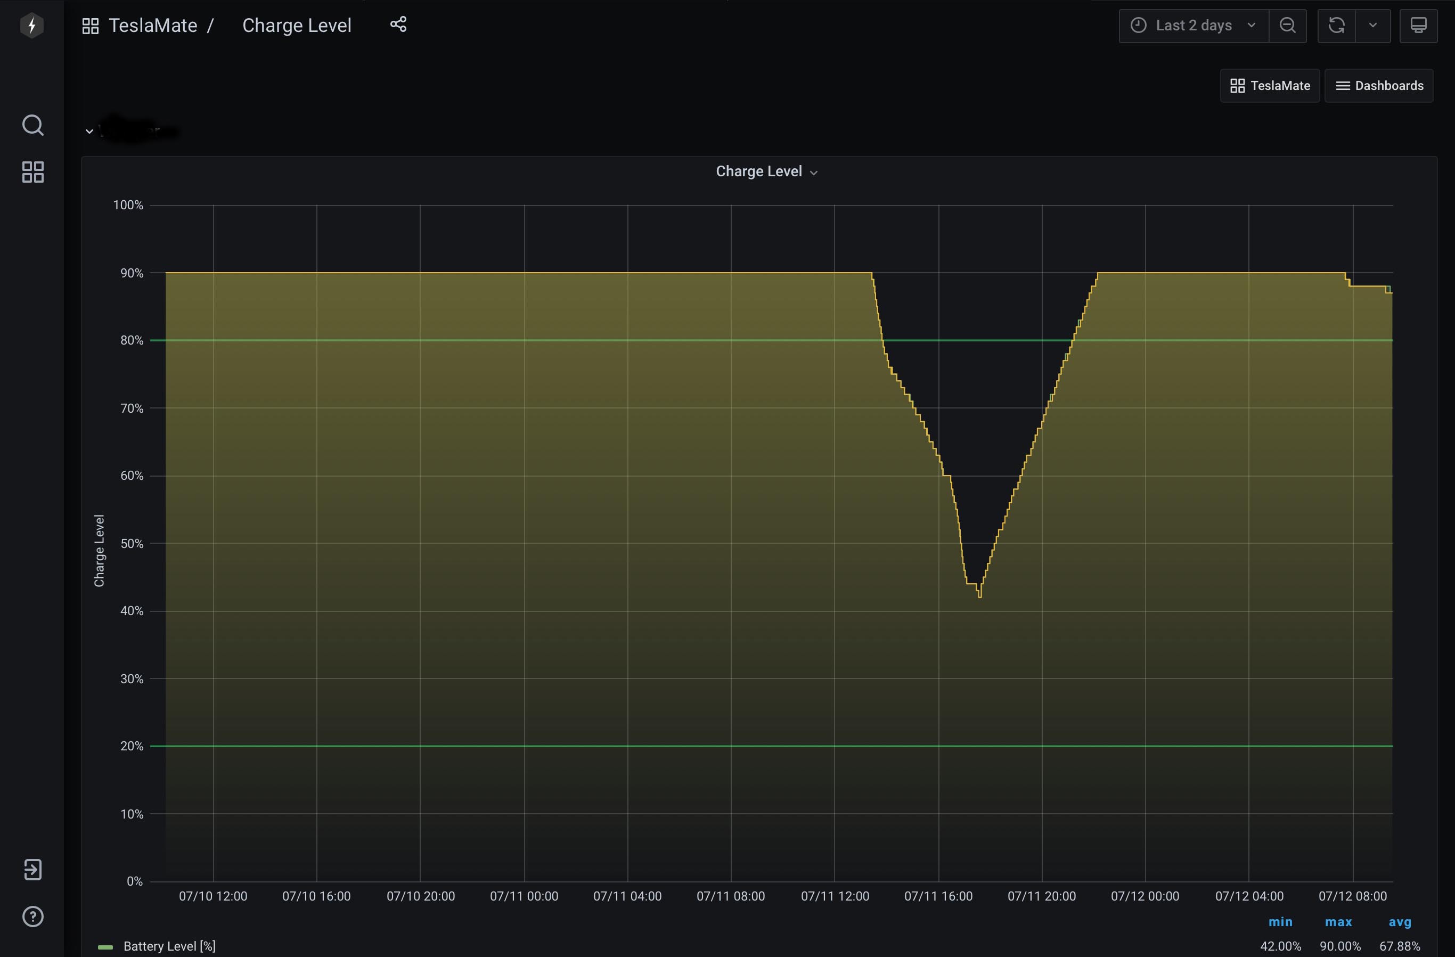Zoom out the time range
Screen dimensions: 1455x957
1287,26
